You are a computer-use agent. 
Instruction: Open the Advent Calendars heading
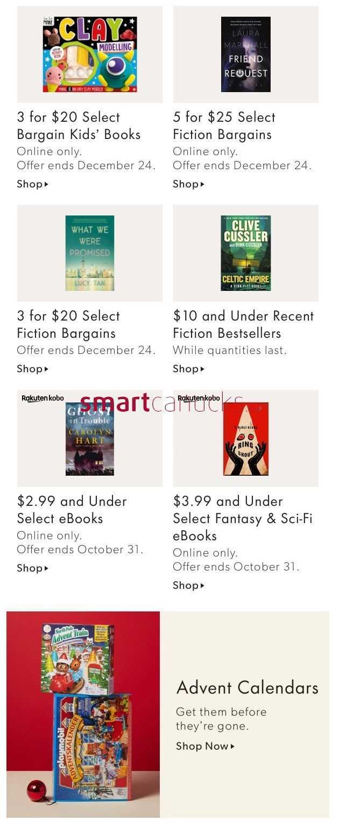[x=248, y=687]
